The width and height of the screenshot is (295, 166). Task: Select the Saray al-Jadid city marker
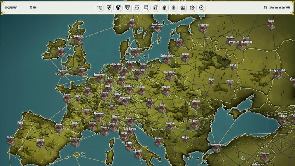(277, 75)
